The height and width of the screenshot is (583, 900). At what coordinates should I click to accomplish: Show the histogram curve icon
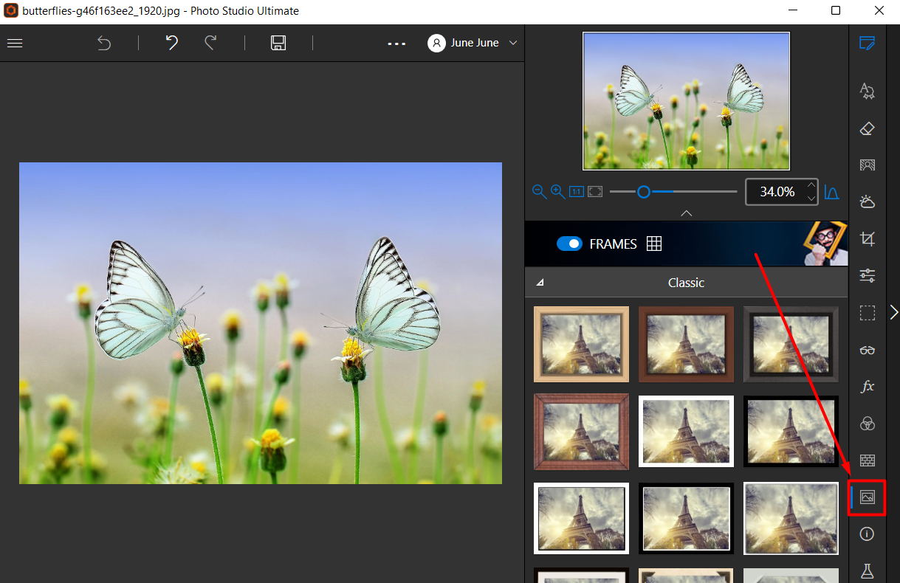(831, 192)
